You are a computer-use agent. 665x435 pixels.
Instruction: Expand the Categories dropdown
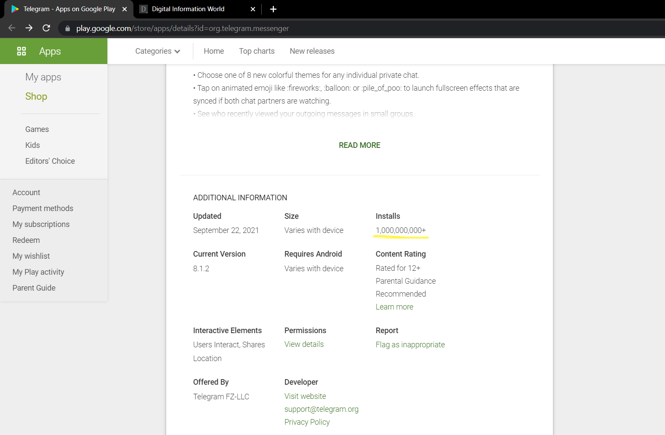(x=157, y=51)
